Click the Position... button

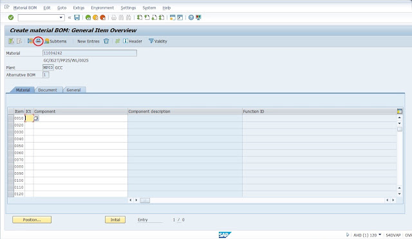click(32, 220)
